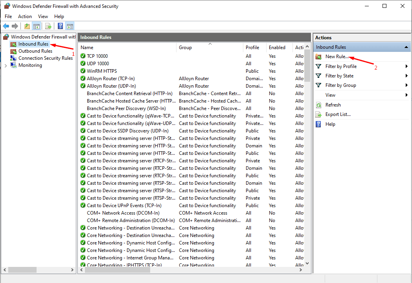Click the rules list horizontal scrollbar thumb

coord(118,270)
